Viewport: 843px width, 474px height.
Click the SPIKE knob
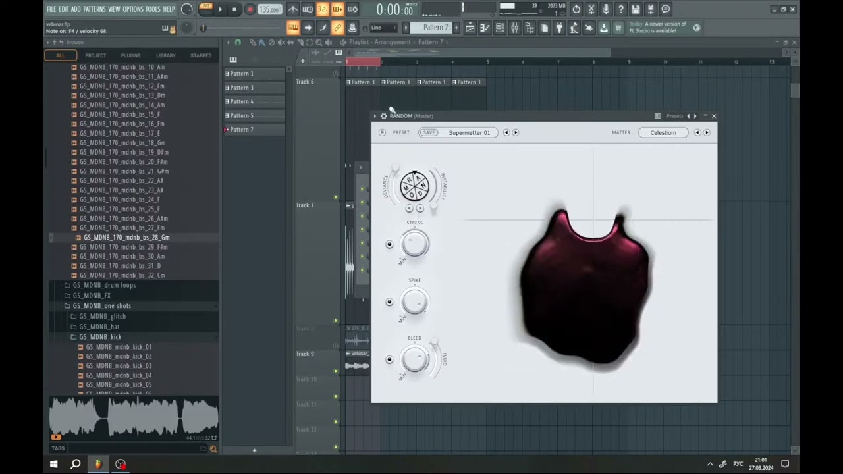(414, 302)
